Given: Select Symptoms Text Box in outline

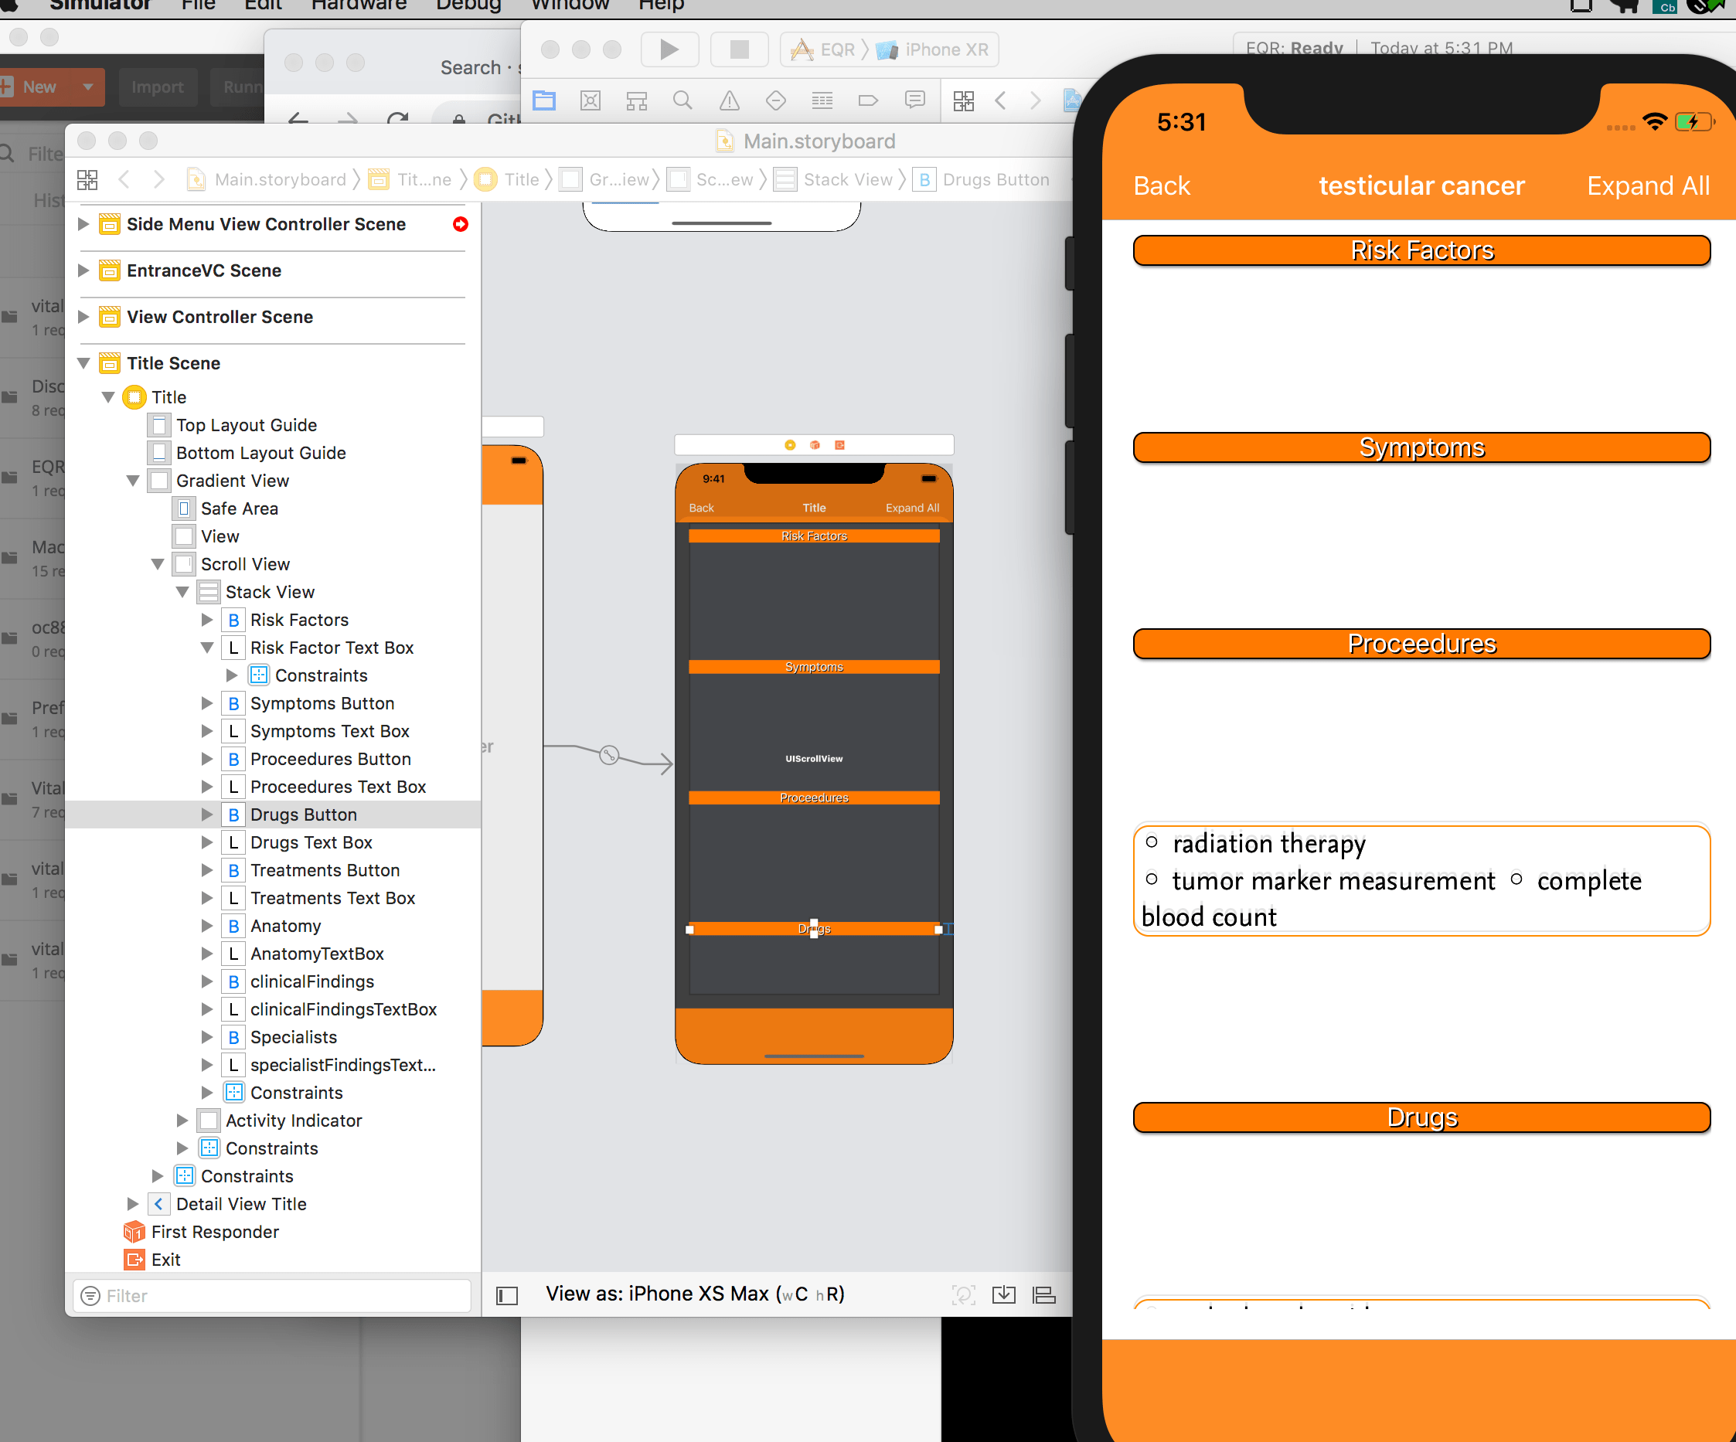Looking at the screenshot, I should [329, 730].
